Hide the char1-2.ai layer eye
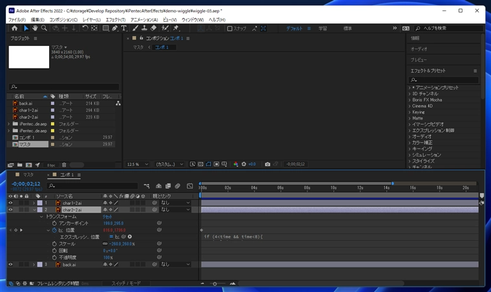This screenshot has height=292, width=491. pyautogui.click(x=10, y=203)
